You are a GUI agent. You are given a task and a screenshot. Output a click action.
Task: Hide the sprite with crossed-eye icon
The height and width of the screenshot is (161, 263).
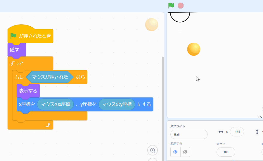tap(185, 152)
